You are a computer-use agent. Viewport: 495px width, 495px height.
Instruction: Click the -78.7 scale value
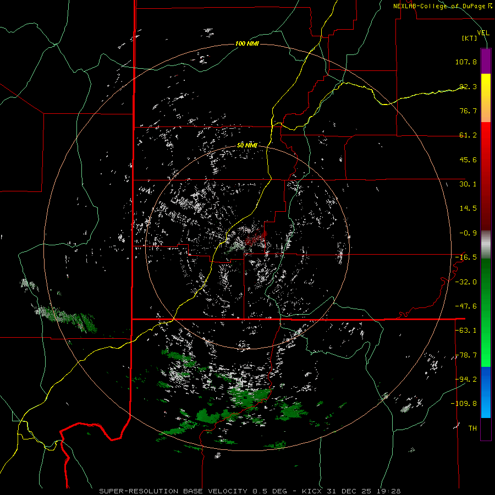pos(466,355)
